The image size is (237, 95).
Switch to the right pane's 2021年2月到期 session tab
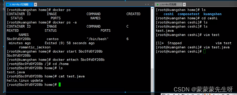coord(169,5)
